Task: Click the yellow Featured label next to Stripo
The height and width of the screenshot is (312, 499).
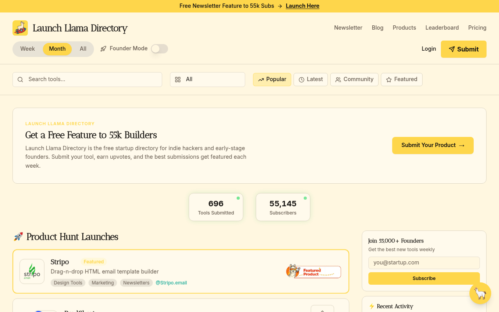Action: (94, 262)
